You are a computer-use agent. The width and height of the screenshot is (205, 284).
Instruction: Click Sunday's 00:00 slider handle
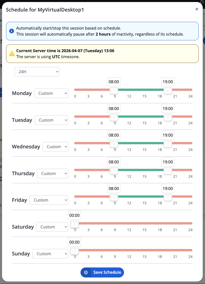click(74, 251)
